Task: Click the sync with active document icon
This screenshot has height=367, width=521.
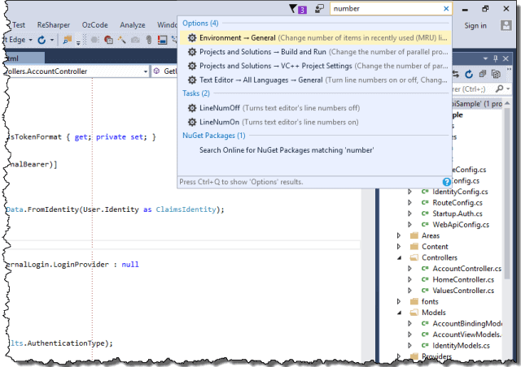Action: (456, 74)
